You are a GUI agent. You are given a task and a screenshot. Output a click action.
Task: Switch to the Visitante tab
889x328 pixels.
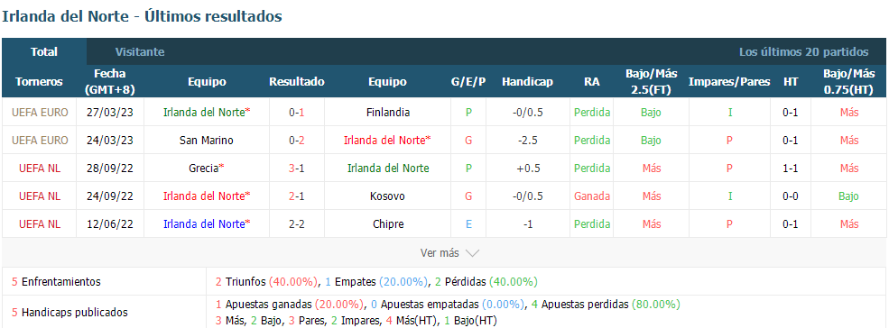coord(140,52)
